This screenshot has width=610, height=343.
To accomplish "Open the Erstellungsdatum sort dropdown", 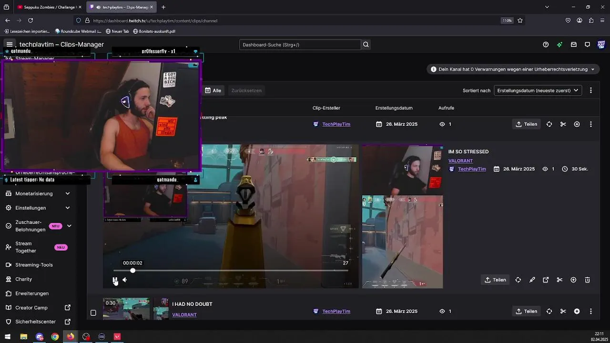I will click(538, 91).
